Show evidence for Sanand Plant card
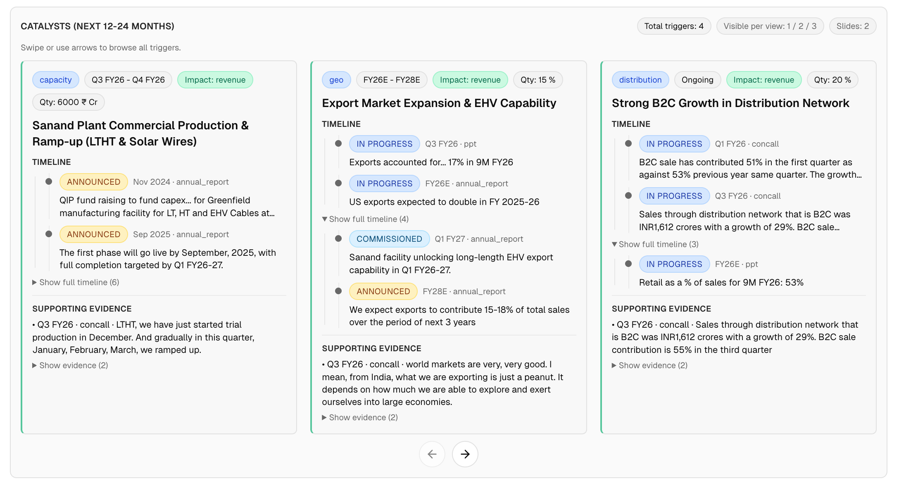Viewport: 899px width, 481px height. (x=70, y=365)
